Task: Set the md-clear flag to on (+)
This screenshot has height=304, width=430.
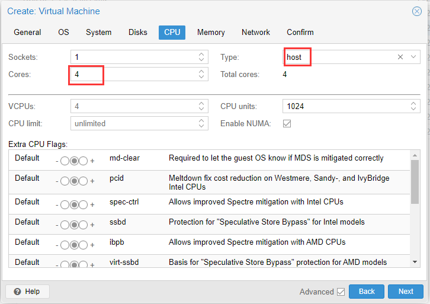Action: tap(84, 161)
